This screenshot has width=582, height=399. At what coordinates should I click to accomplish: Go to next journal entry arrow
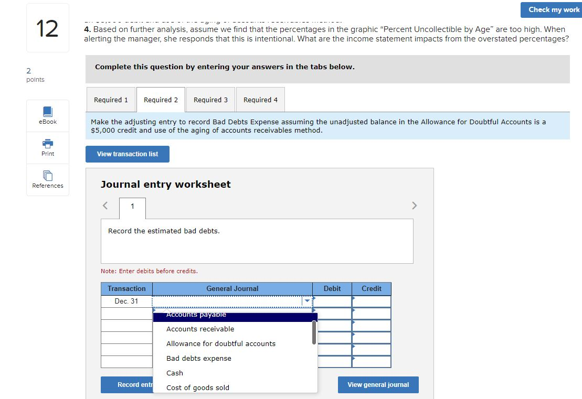[414, 206]
